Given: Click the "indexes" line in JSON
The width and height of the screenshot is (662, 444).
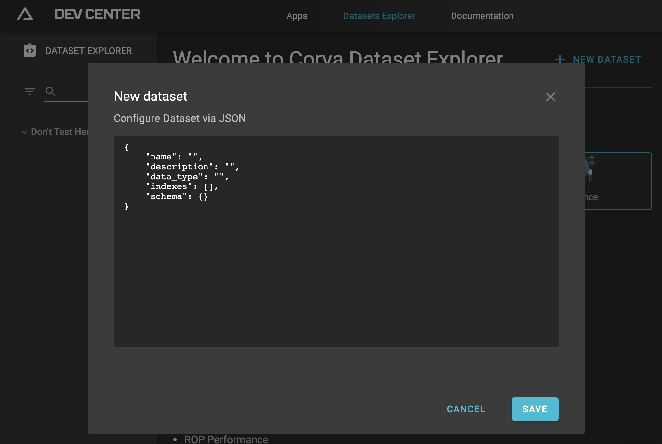Looking at the screenshot, I should [182, 187].
